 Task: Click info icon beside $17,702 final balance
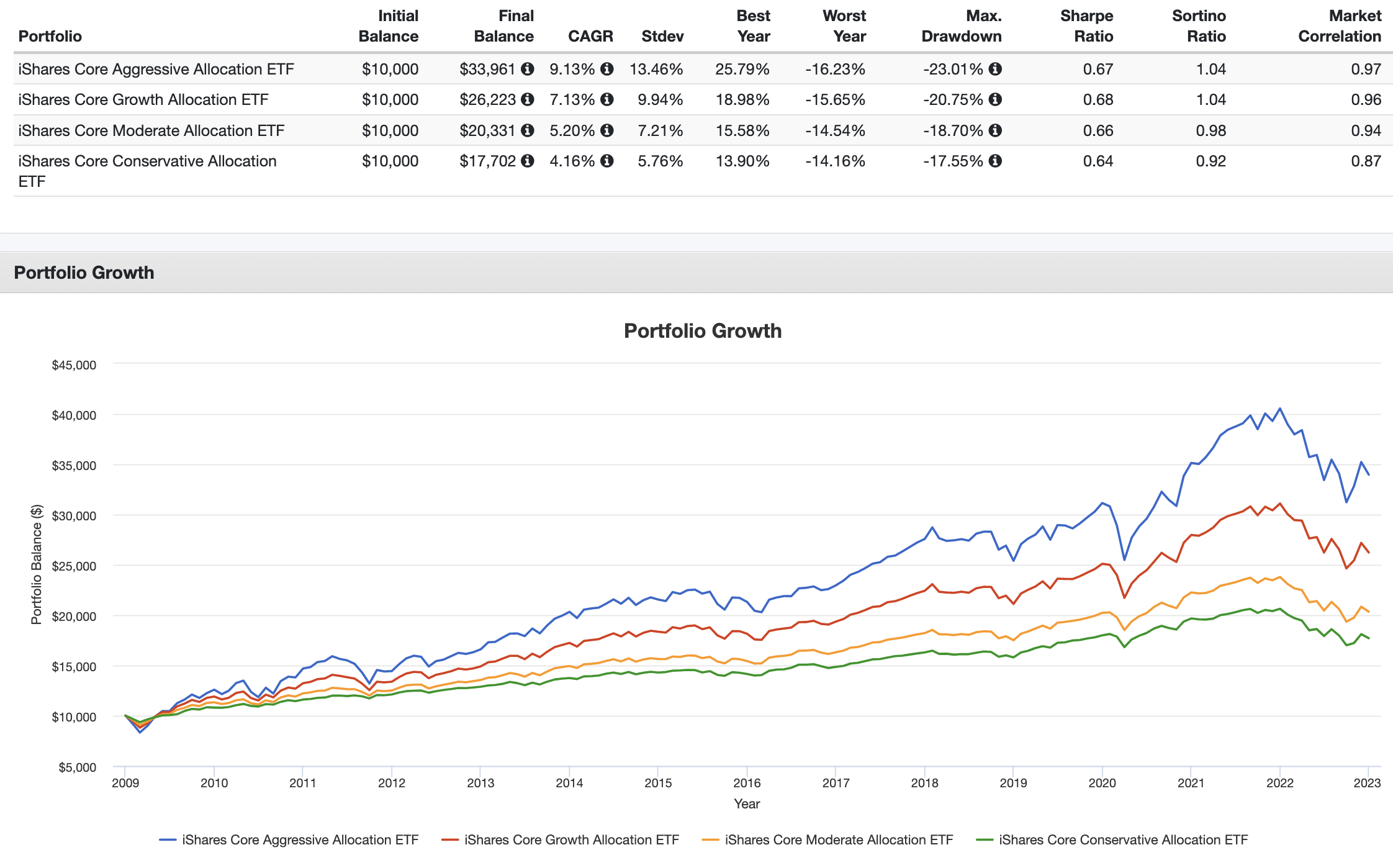pos(527,161)
